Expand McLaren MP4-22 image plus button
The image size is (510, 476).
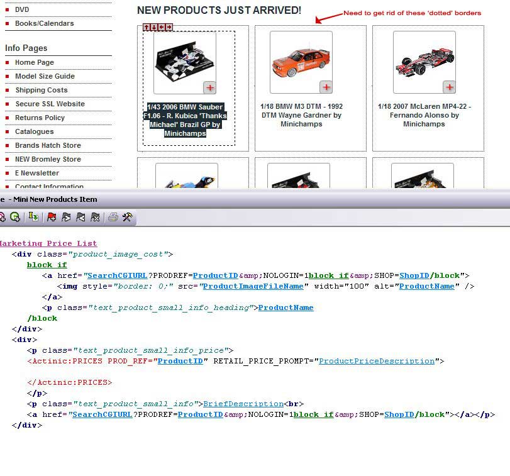point(449,87)
